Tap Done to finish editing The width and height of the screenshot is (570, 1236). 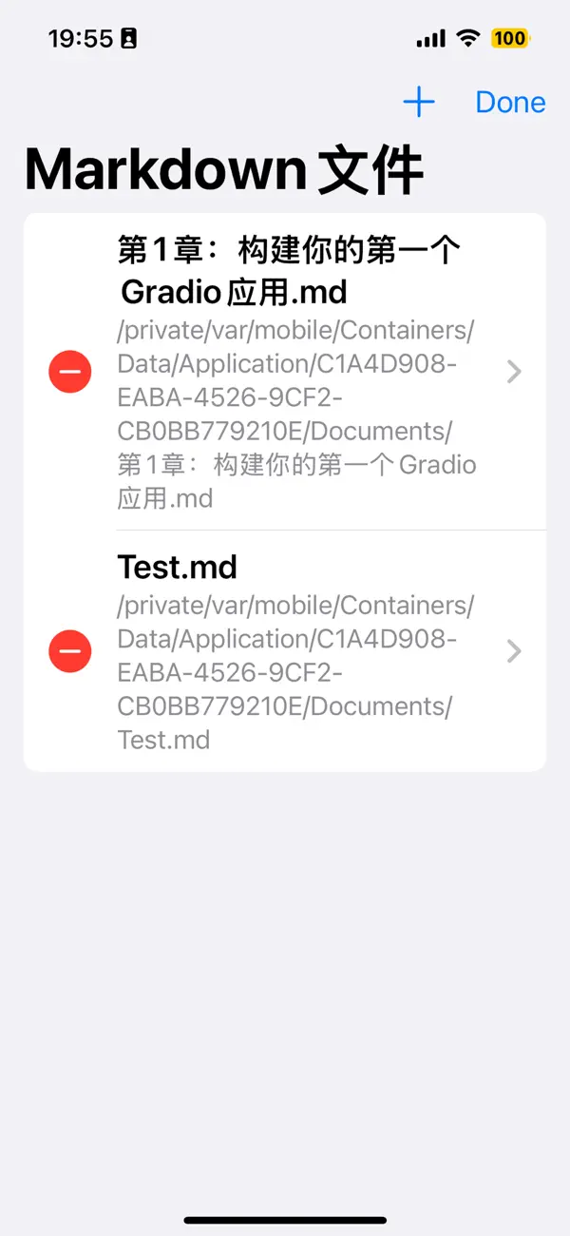click(x=510, y=102)
